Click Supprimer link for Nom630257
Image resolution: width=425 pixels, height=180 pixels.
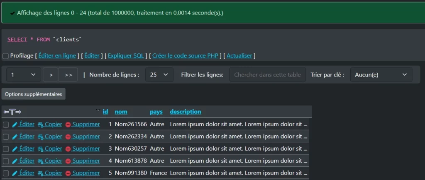coord(86,149)
